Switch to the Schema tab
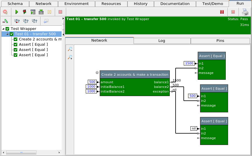The height and width of the screenshot is (156, 252). (15, 4)
